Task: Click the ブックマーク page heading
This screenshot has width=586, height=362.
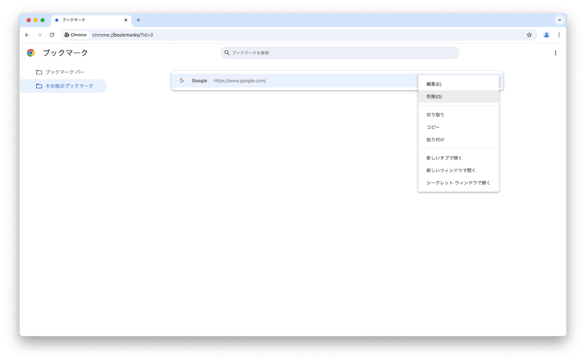Action: pyautogui.click(x=66, y=53)
